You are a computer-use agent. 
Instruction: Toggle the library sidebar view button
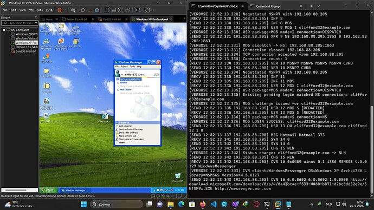pos(107,10)
